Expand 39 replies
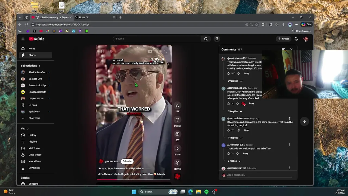This screenshot has height=196, width=348. click(x=235, y=81)
